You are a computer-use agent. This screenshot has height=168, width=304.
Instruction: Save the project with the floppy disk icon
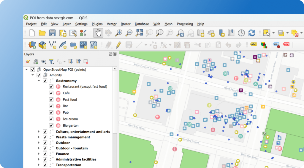click(x=52, y=33)
